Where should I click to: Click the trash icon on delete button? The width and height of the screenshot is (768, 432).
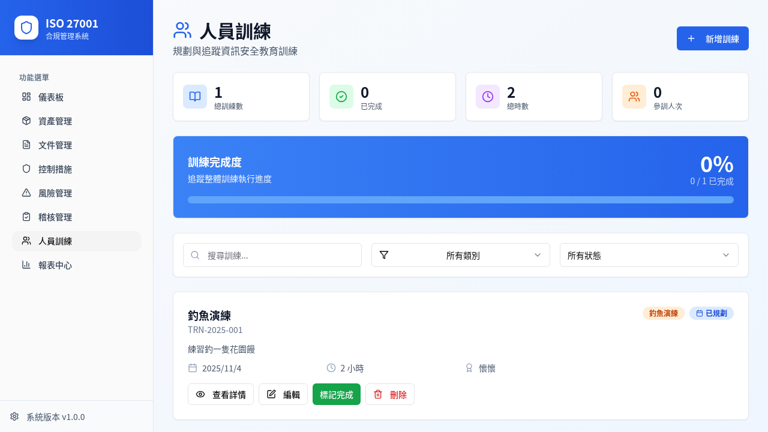378,394
